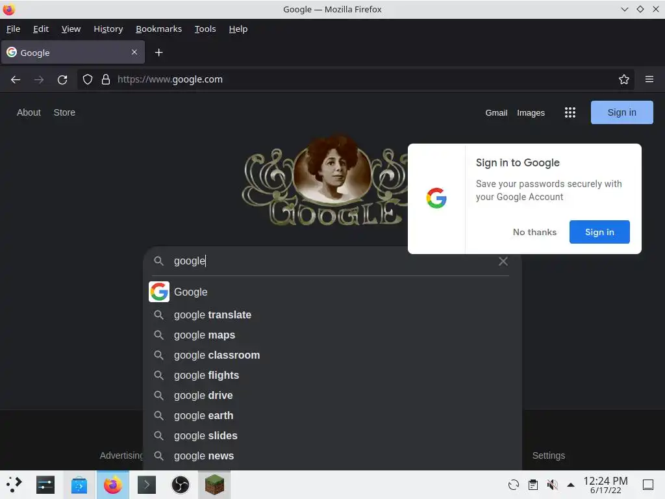Screen dimensions: 665x499
Task: Open the Gmail link
Action: [x=496, y=113]
